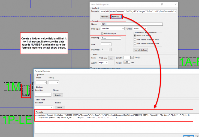Click the Formula... button
The width and height of the screenshot is (199, 137).
click(116, 17)
